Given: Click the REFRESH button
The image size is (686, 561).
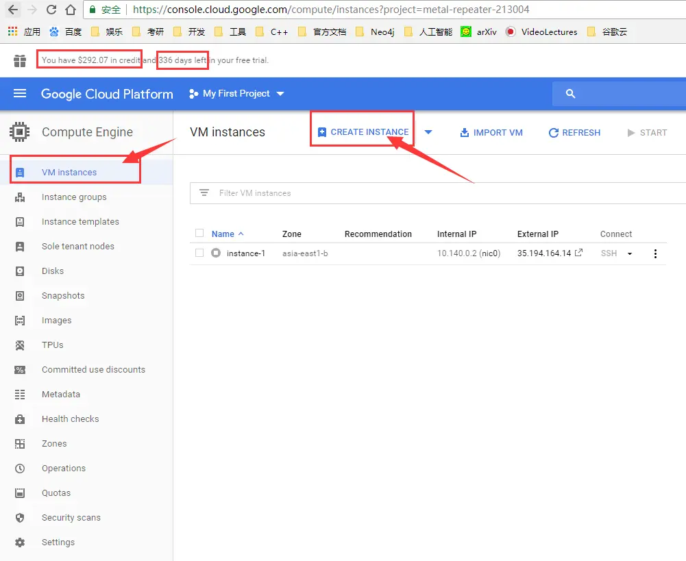Looking at the screenshot, I should [x=574, y=132].
